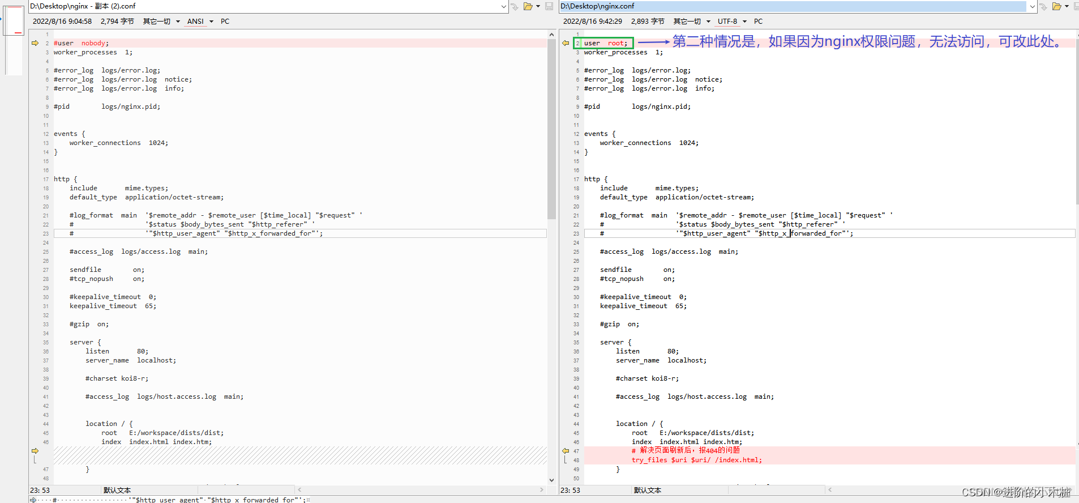Click left file size 2,794 字节
The width and height of the screenshot is (1079, 503).
117,22
